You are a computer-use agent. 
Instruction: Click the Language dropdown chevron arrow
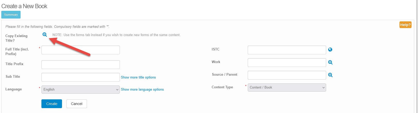pyautogui.click(x=117, y=90)
